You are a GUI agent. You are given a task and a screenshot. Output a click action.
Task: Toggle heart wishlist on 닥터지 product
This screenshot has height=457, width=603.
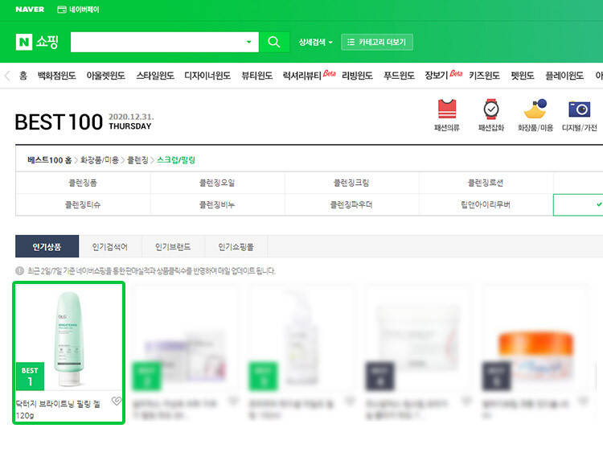tap(116, 401)
